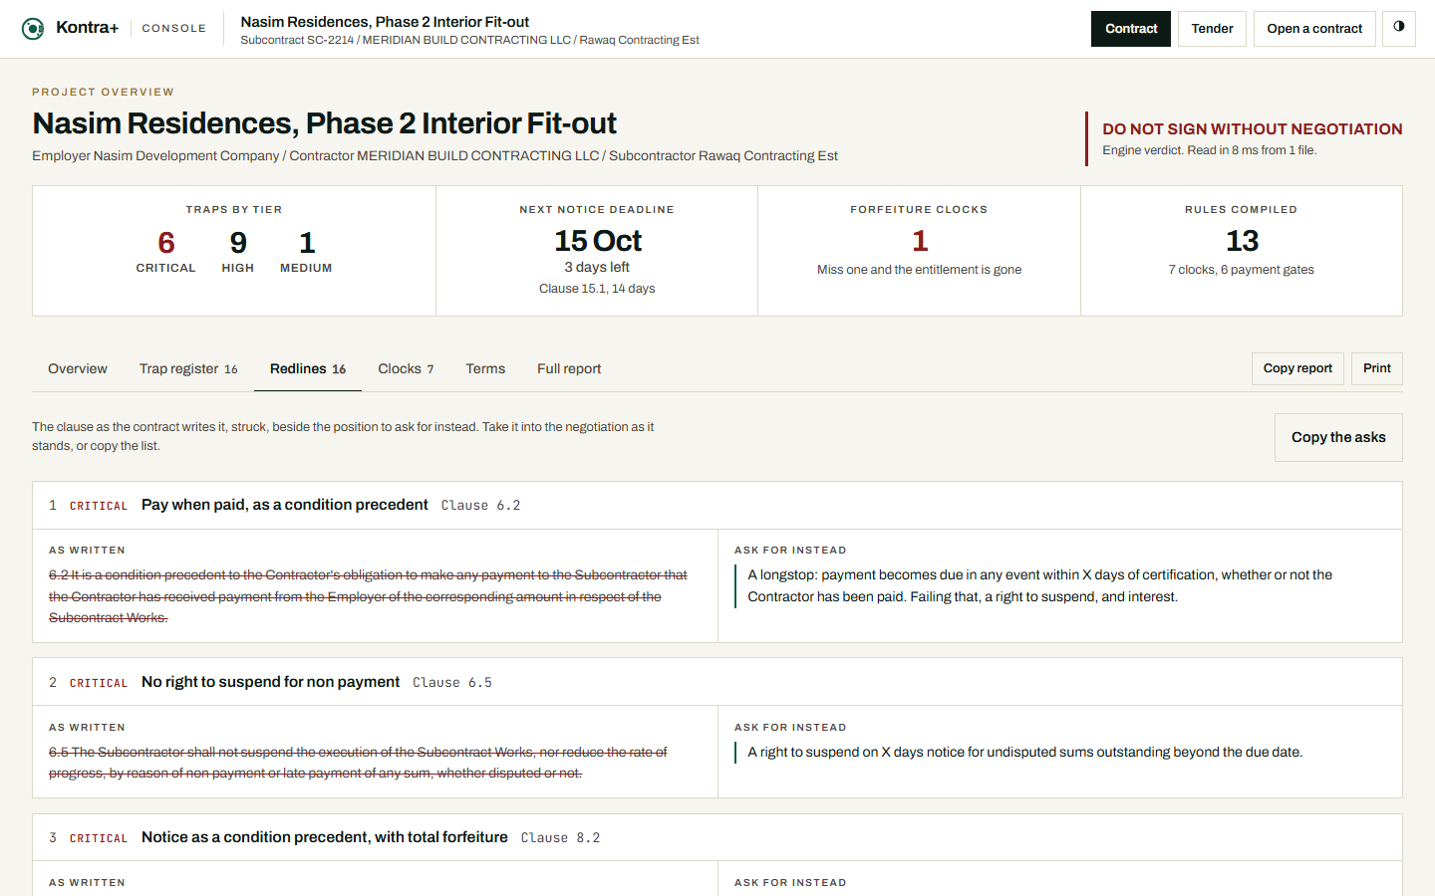Go to the Clocks tab

pos(406,369)
